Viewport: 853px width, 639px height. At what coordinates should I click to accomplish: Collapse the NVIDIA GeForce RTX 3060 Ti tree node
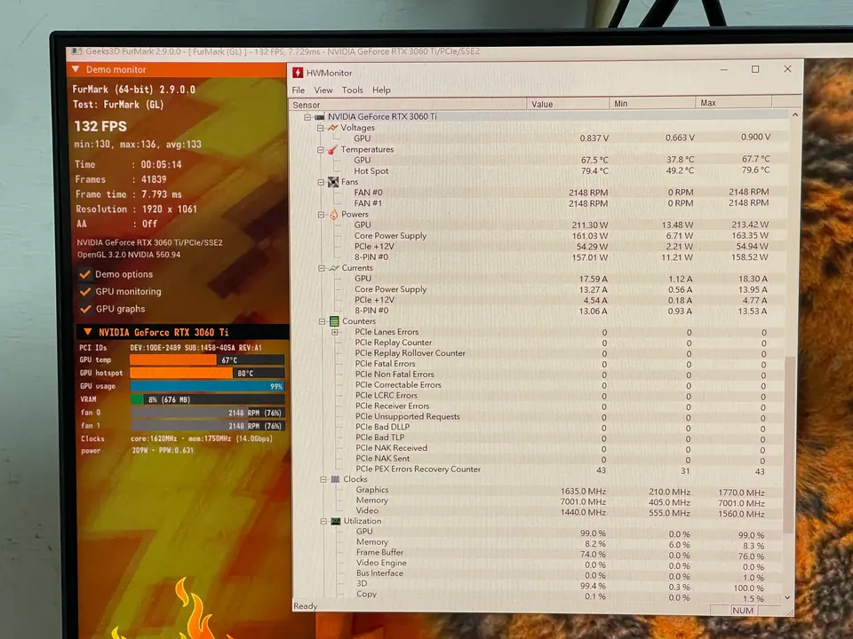click(307, 117)
